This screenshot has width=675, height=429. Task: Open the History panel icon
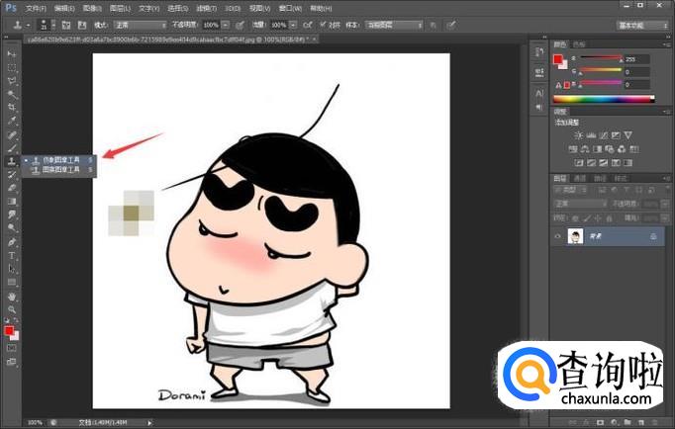pyautogui.click(x=539, y=52)
